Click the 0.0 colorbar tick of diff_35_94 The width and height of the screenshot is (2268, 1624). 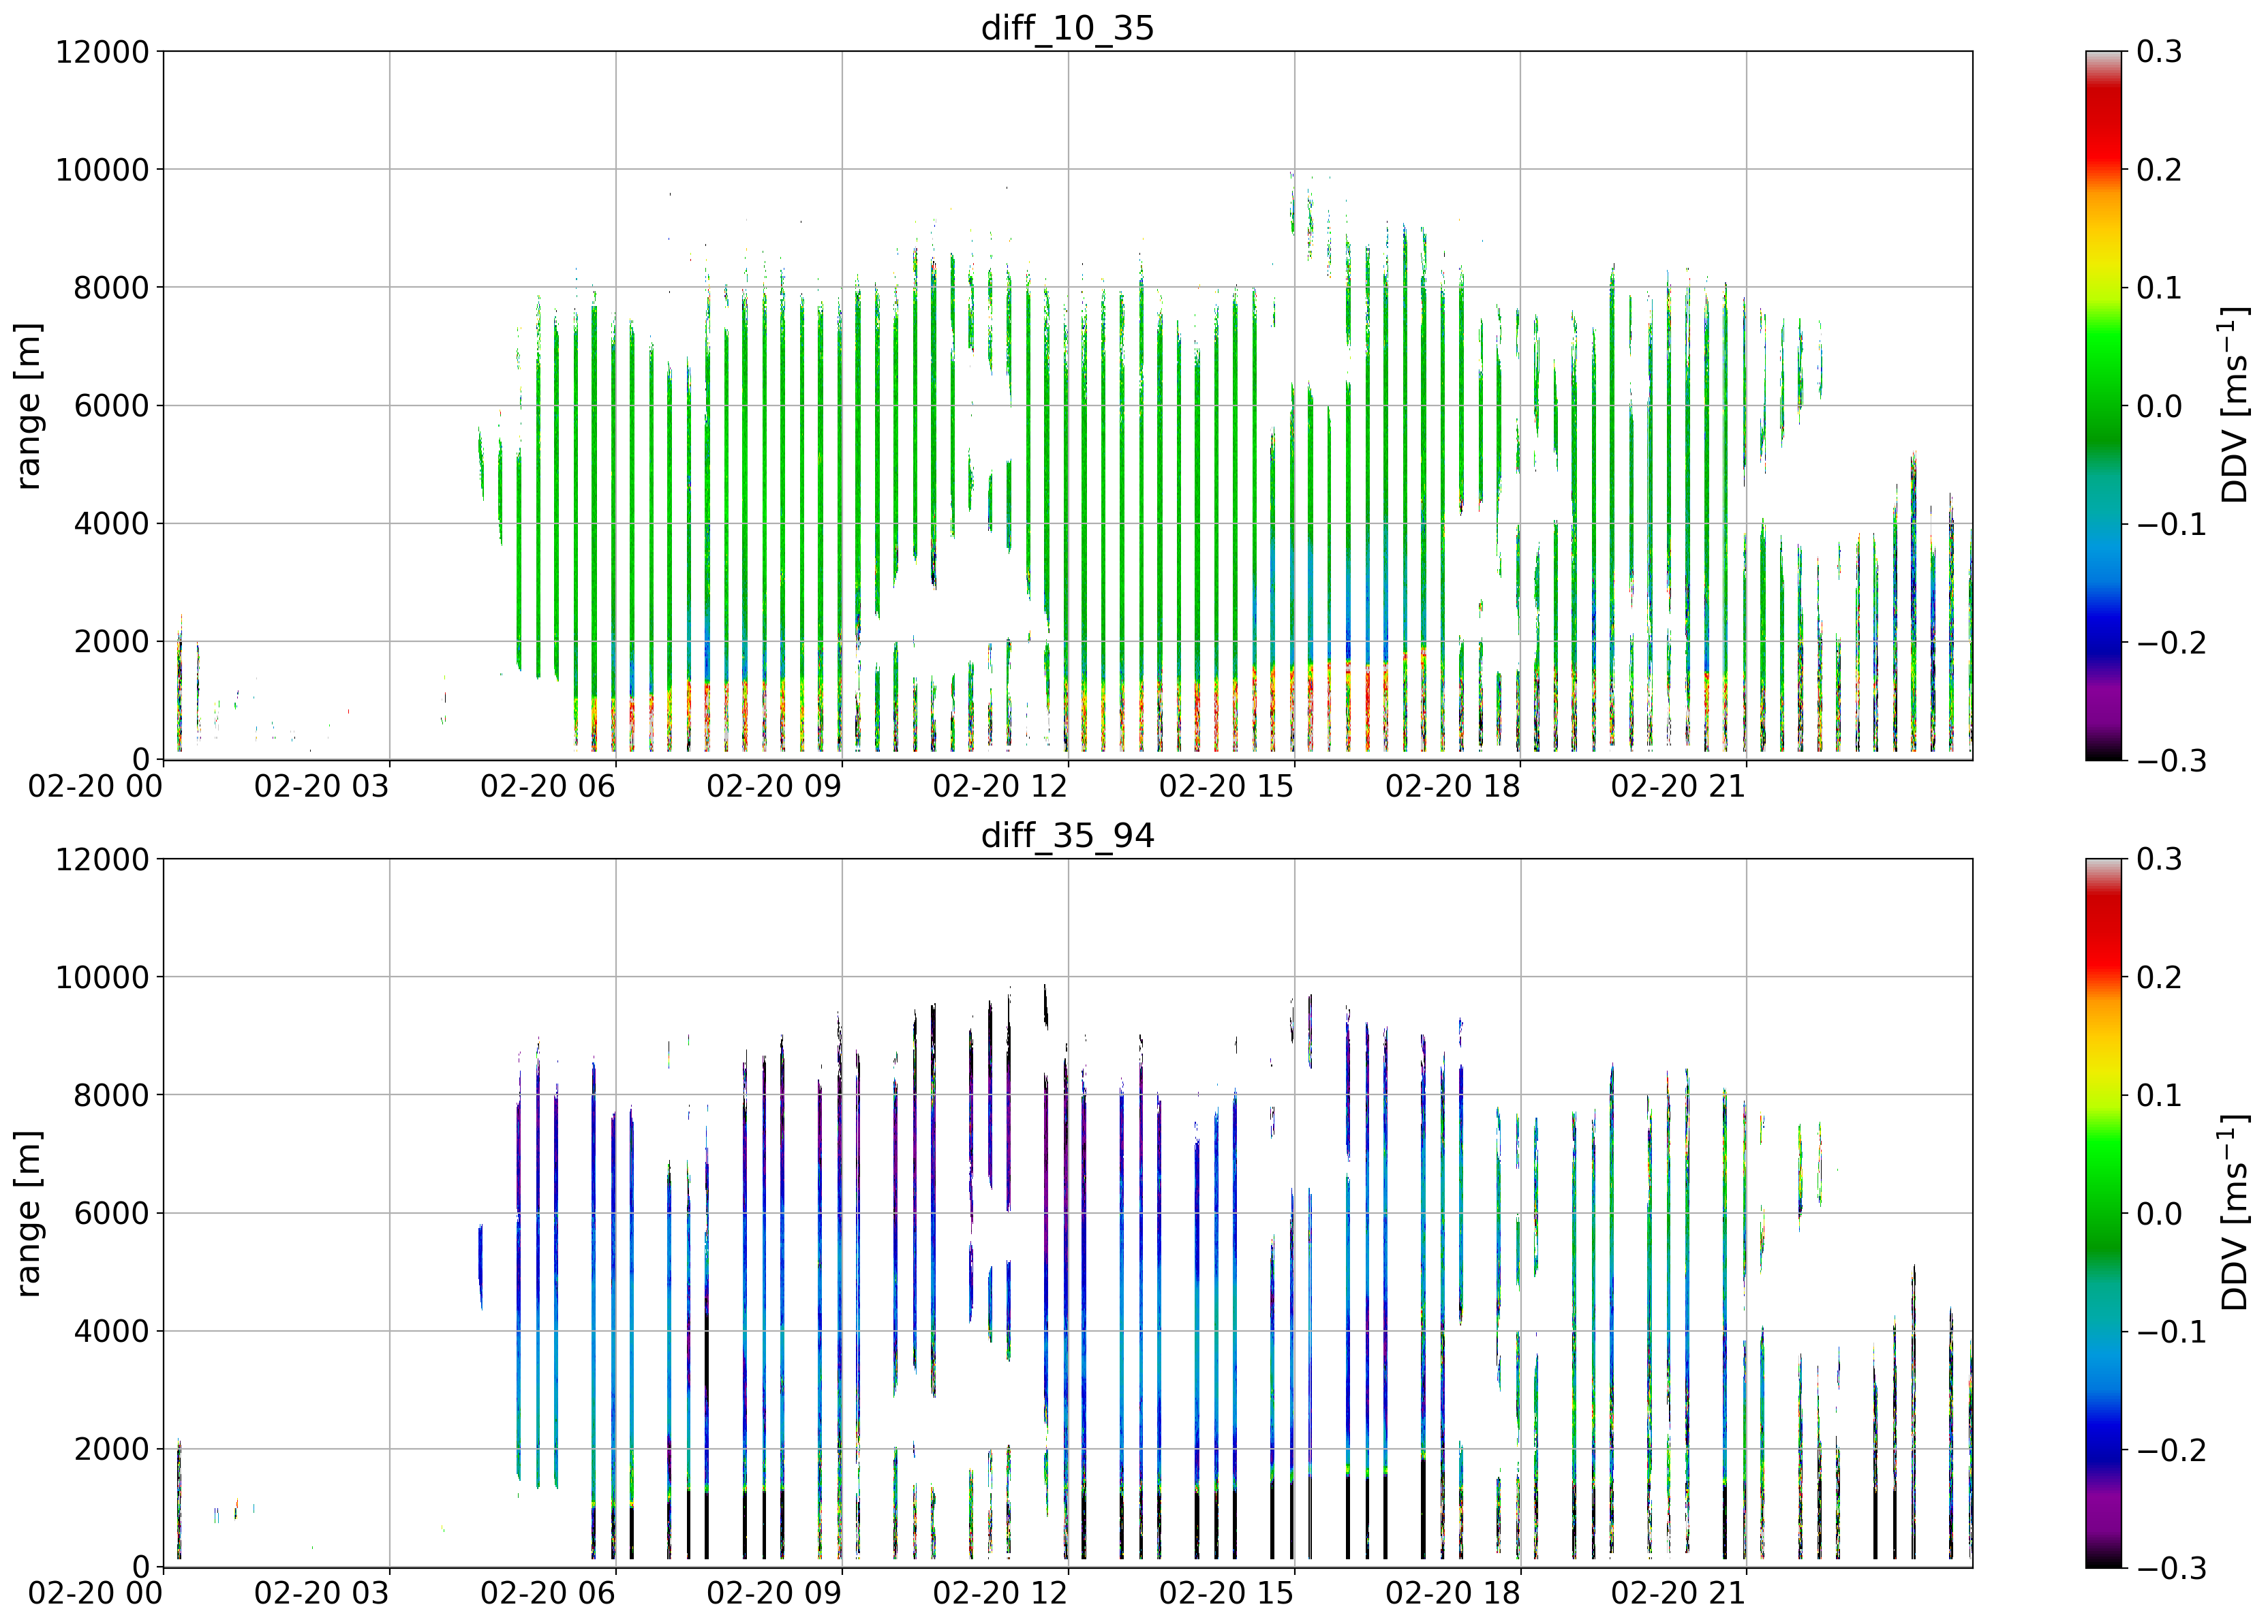point(2159,1213)
